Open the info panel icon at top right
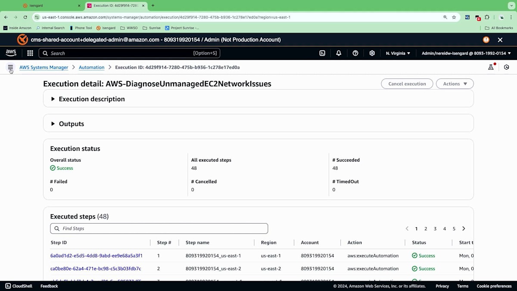The height and width of the screenshot is (291, 517). 507,67
